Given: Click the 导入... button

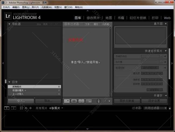Looking at the screenshot, I should [x=21, y=101].
